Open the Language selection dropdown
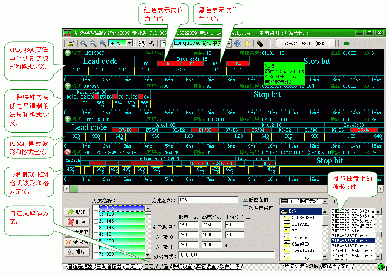 pyautogui.click(x=229, y=43)
